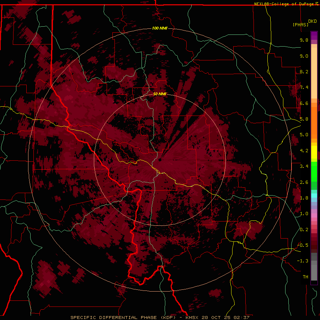Screen dimensions: 320x320
Task: Click the yellow band of the color bar
Action: tap(314, 152)
